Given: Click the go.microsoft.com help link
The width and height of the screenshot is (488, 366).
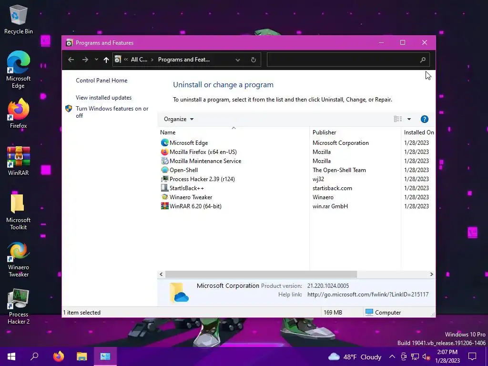Looking at the screenshot, I should (x=368, y=294).
